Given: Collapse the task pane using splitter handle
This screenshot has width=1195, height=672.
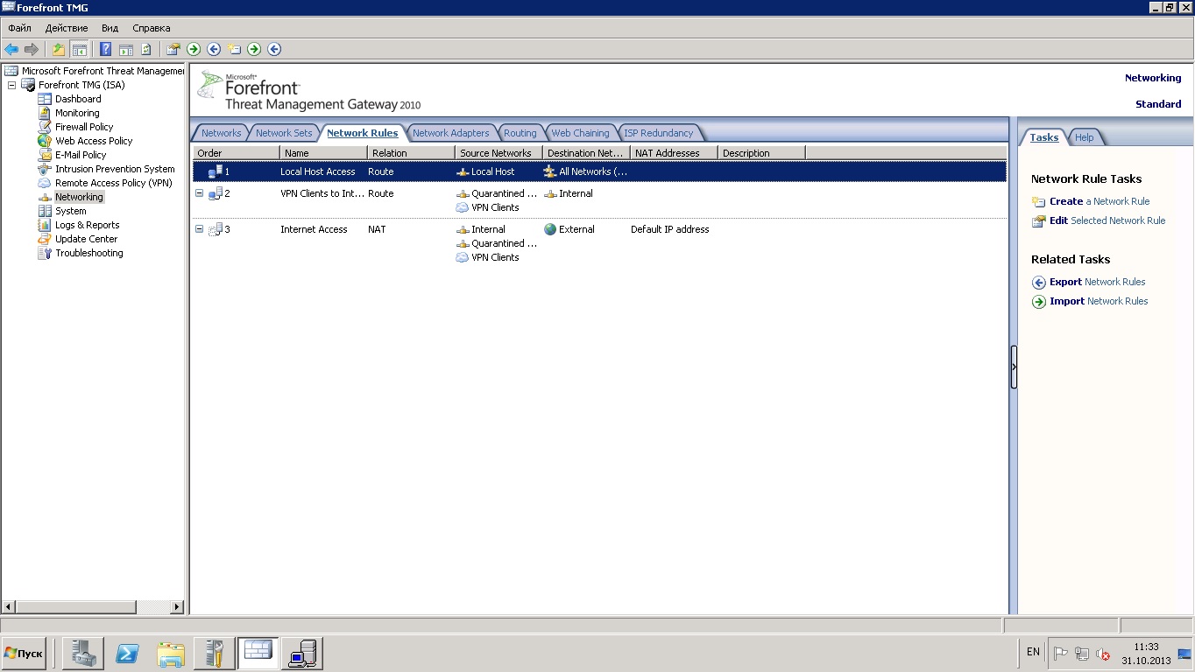Looking at the screenshot, I should point(1014,367).
